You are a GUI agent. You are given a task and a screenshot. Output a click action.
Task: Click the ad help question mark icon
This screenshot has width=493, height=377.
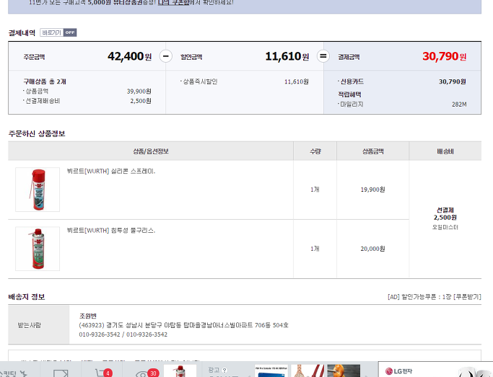pyautogui.click(x=224, y=371)
